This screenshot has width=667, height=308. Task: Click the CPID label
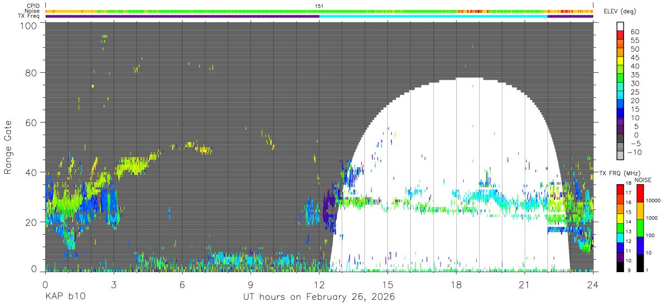click(x=32, y=6)
